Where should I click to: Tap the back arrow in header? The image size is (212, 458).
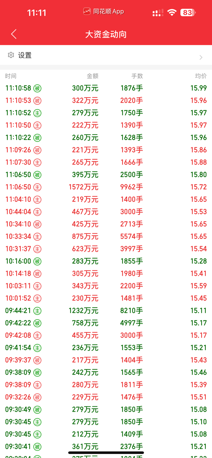14,34
